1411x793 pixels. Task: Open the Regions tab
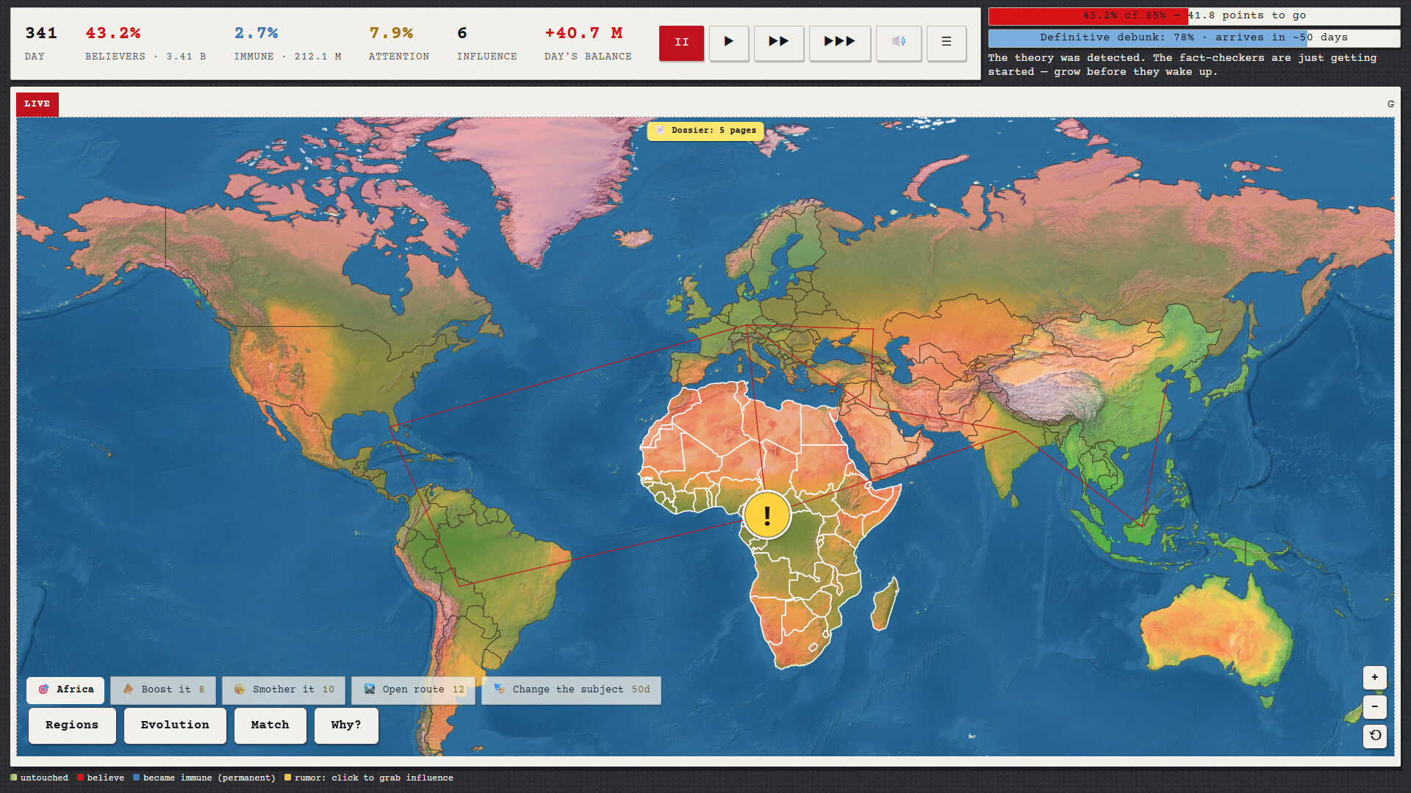click(x=72, y=725)
